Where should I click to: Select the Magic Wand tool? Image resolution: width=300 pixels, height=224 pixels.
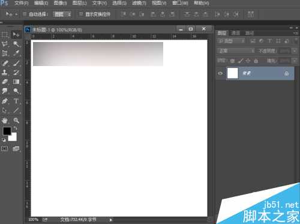16,44
